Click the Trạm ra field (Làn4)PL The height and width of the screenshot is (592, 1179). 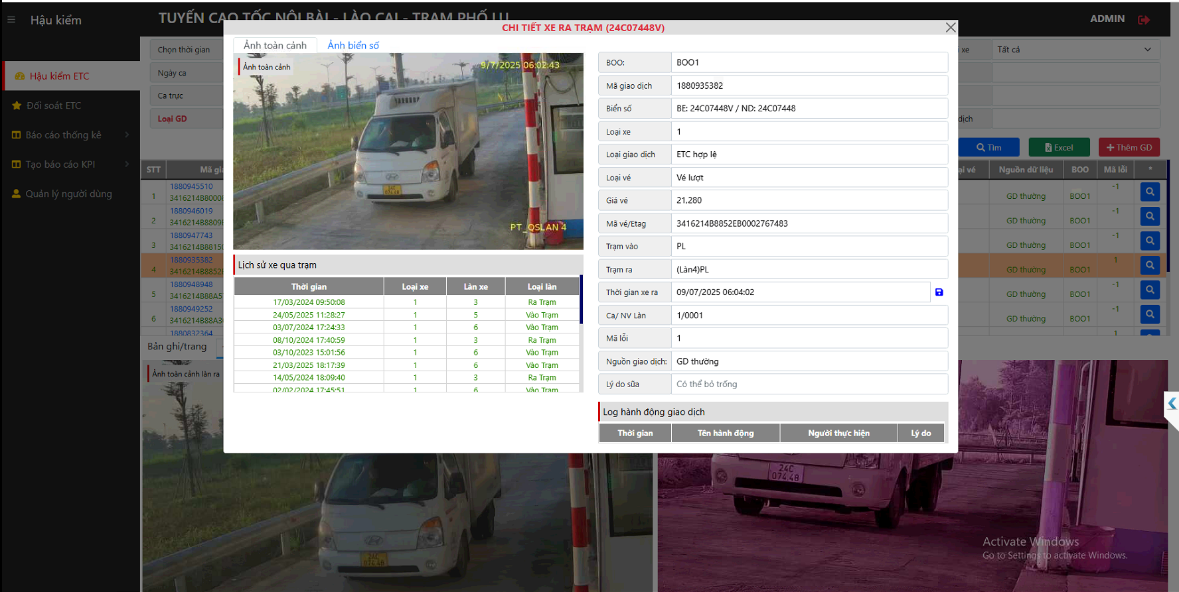[809, 269]
